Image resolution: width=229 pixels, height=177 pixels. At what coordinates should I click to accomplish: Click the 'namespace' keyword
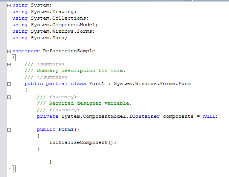26,51
